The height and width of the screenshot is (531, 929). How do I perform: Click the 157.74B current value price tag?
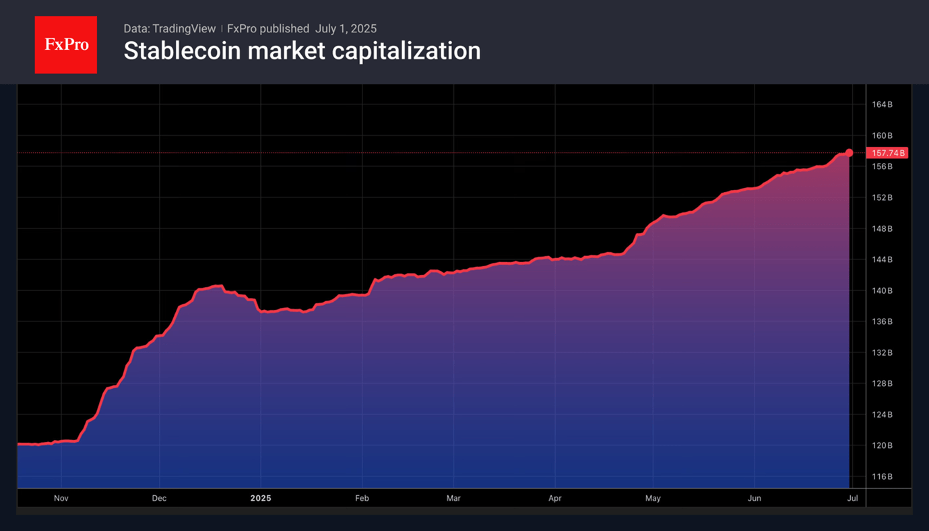888,153
